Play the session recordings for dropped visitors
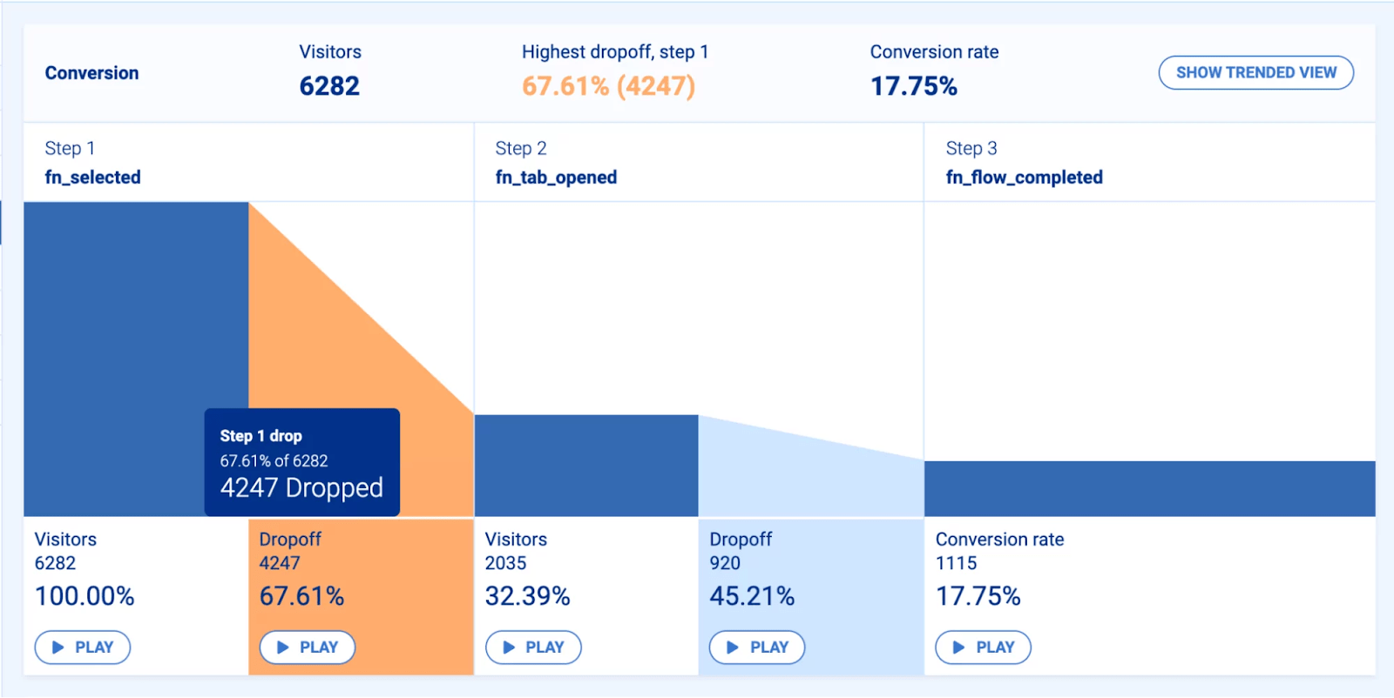This screenshot has height=698, width=1394. (307, 647)
